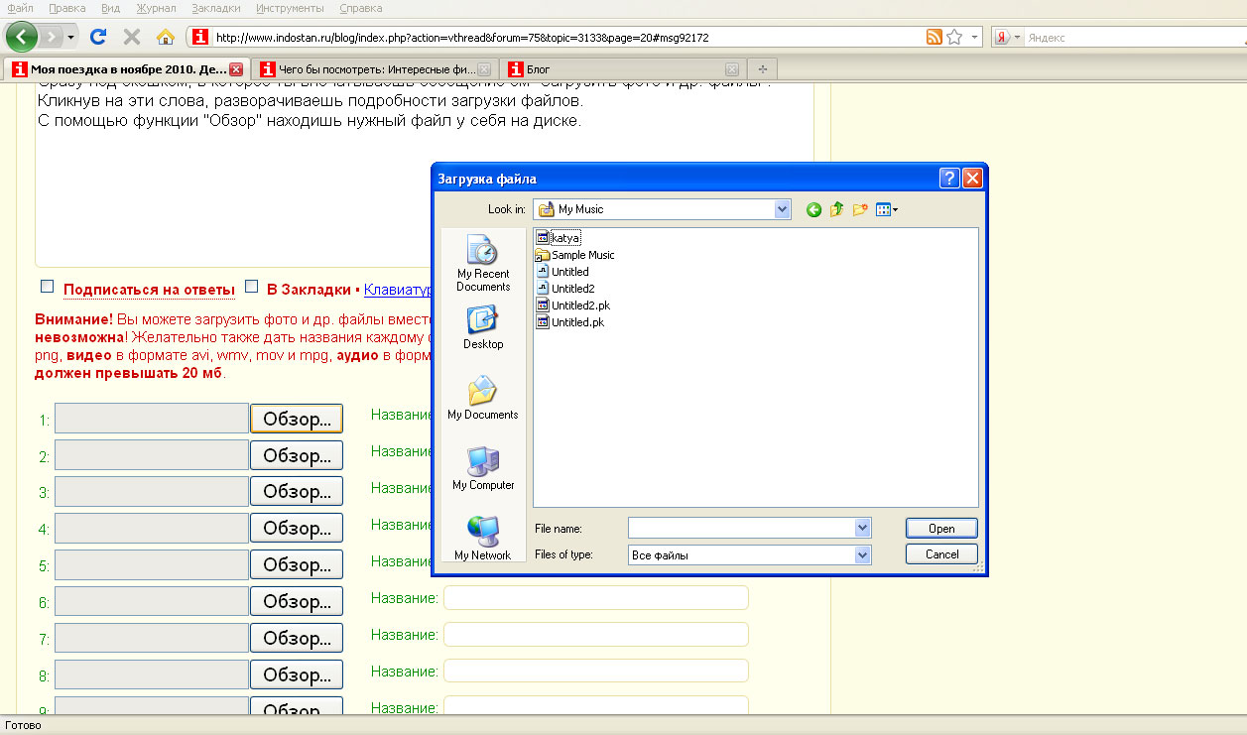1247x735 pixels.
Task: Go to the browser Home page icon
Action: click(x=166, y=38)
